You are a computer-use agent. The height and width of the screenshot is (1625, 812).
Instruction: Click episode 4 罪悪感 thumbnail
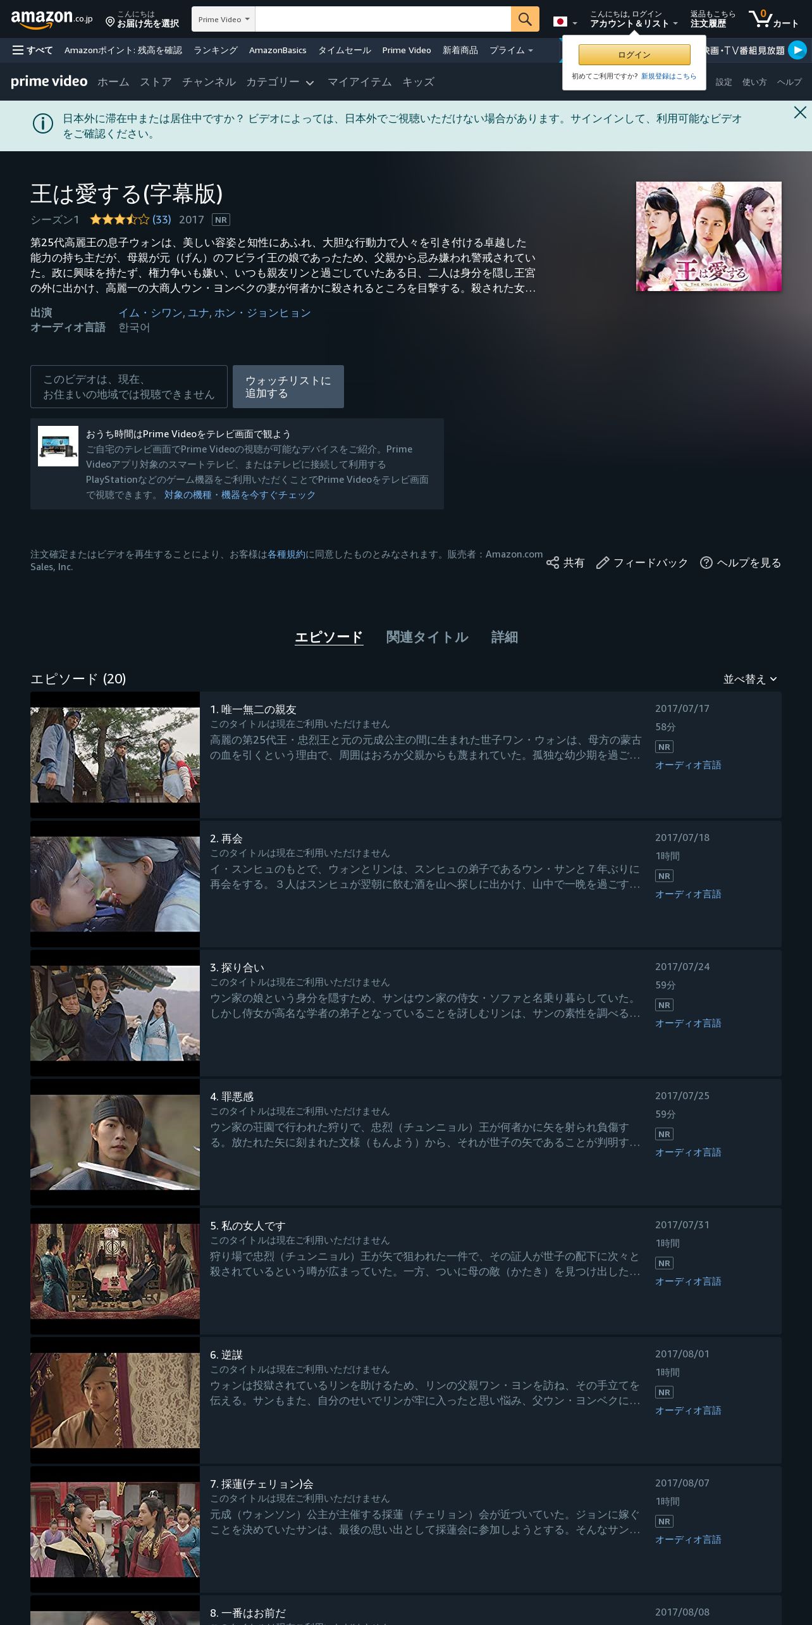[x=115, y=1142]
